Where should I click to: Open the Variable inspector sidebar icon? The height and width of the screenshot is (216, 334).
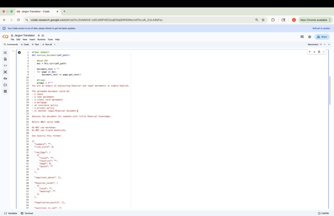point(5,72)
